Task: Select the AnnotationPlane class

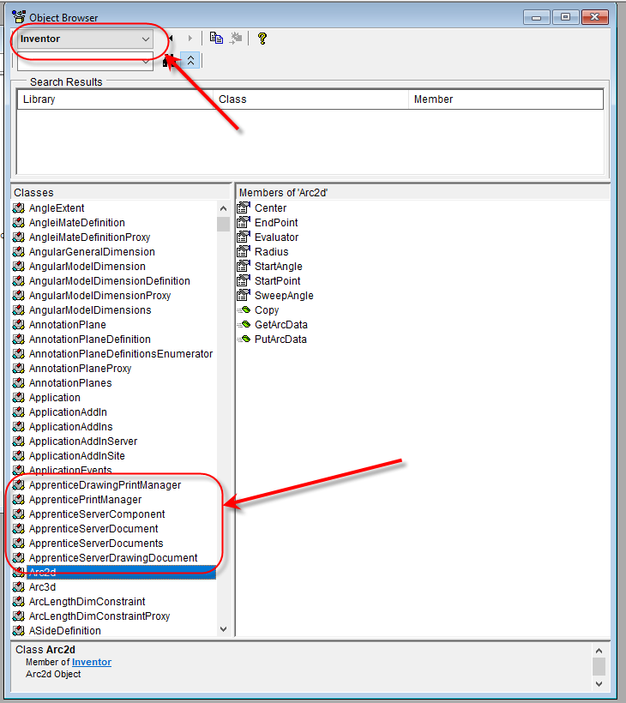Action: click(67, 325)
